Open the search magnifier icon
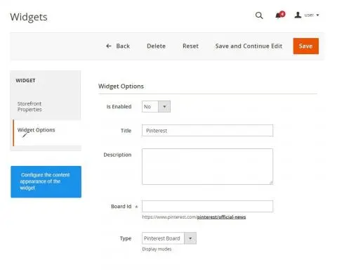This screenshot has width=337, height=270. coord(259,15)
